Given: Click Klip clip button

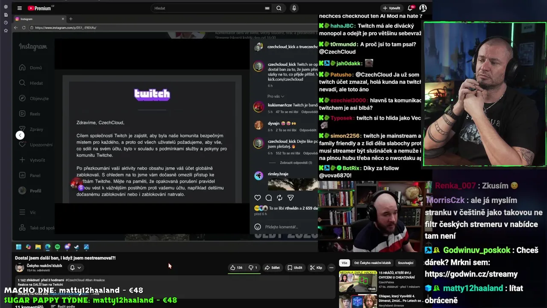Looking at the screenshot, I should (316, 267).
